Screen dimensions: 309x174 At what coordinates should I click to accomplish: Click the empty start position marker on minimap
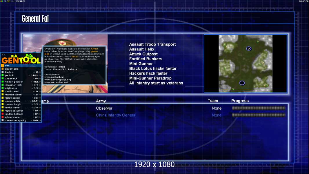pyautogui.click(x=242, y=83)
